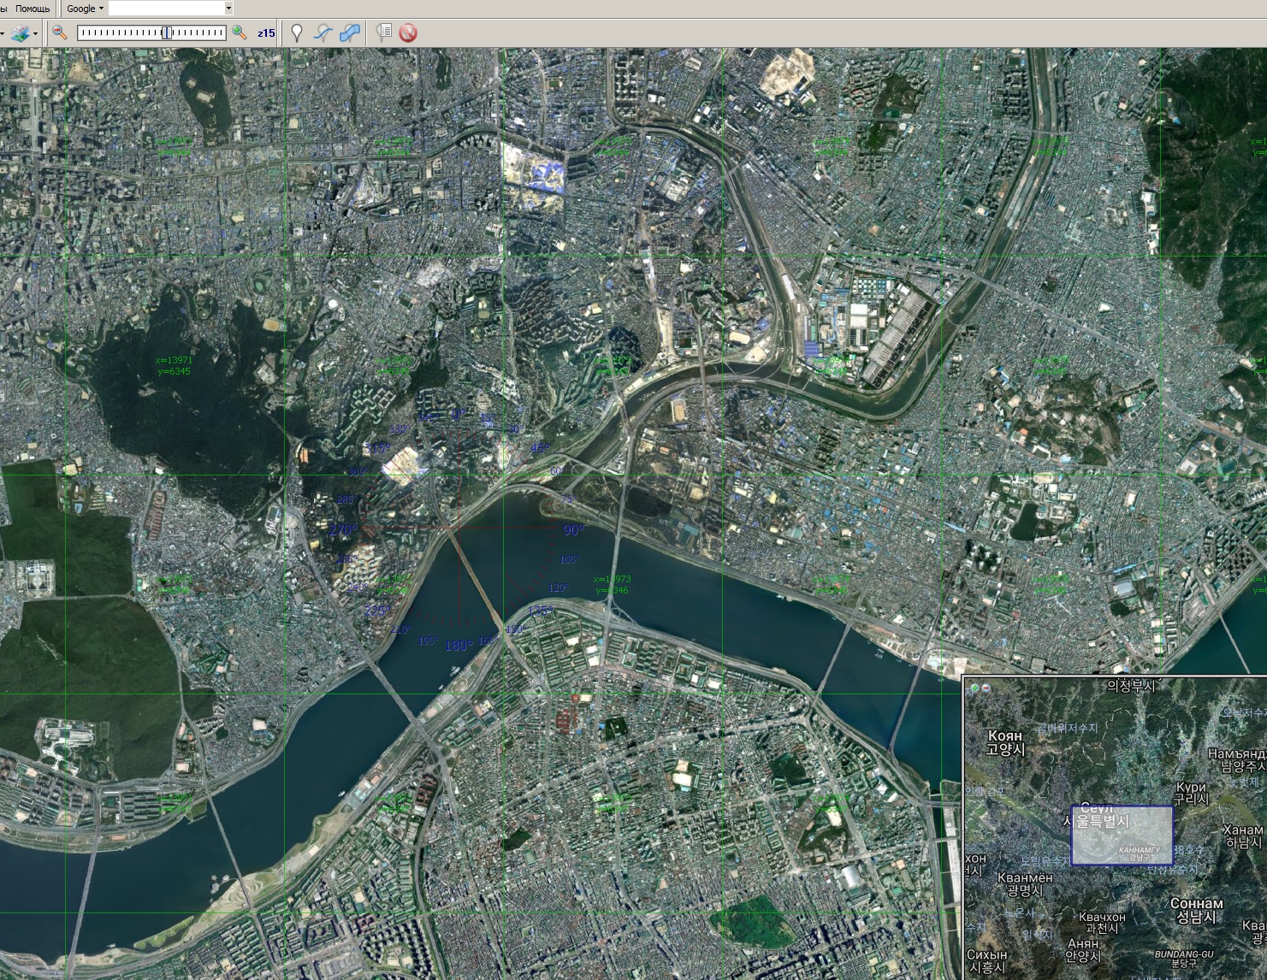
Task: Select the add polygon tool
Action: 349,32
